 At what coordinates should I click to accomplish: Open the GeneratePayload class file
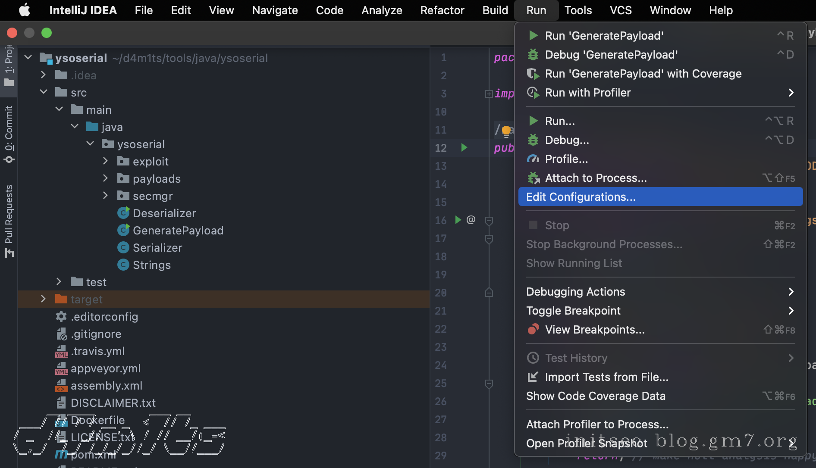(178, 231)
